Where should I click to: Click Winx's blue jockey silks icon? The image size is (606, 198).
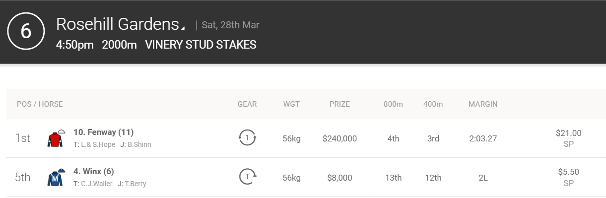[56, 177]
